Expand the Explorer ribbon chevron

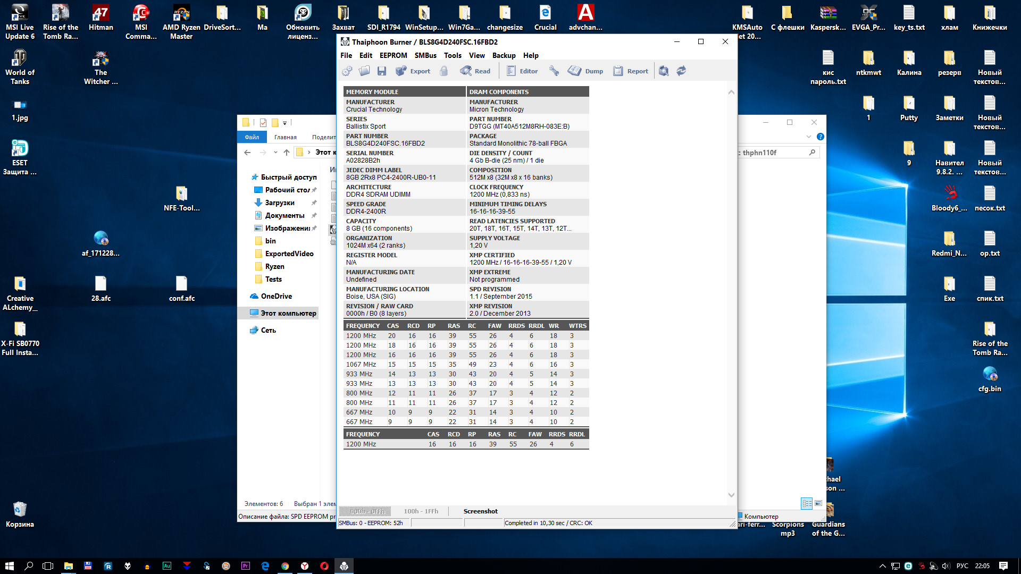pos(809,137)
